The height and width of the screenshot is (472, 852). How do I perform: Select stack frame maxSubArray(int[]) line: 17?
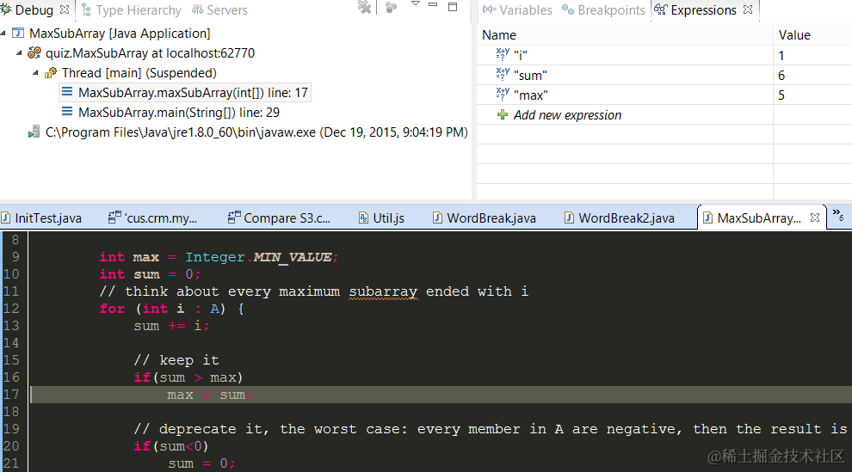click(x=193, y=93)
